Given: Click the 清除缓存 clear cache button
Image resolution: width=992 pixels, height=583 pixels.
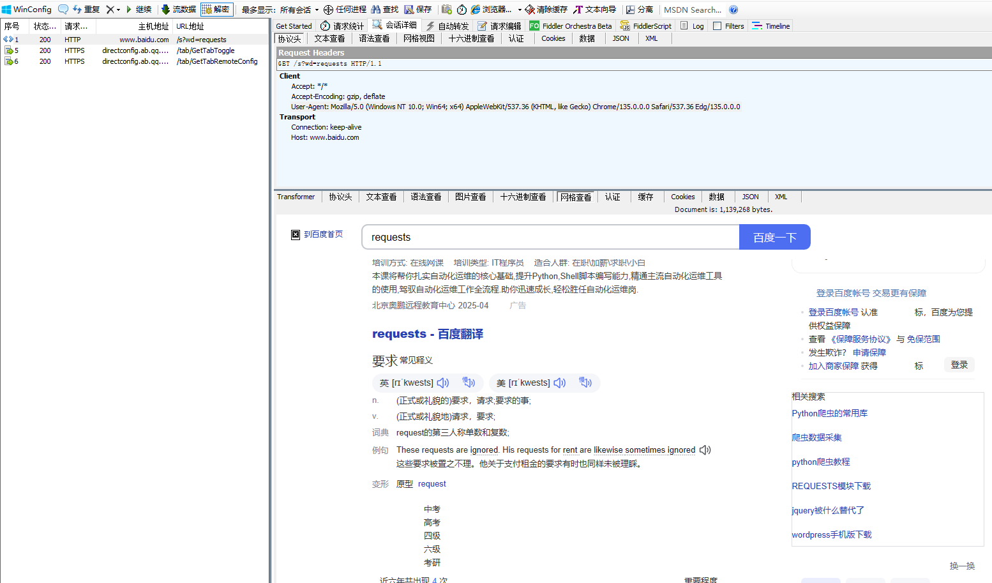Looking at the screenshot, I should (546, 10).
